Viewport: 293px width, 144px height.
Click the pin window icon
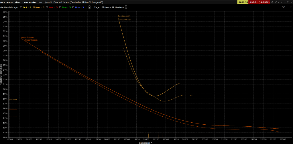click(278, 2)
